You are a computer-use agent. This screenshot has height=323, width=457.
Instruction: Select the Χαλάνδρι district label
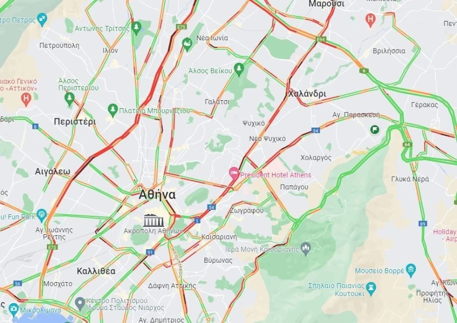pos(307,94)
